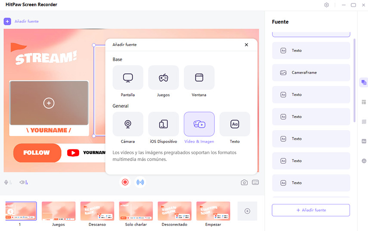Image resolution: width=368 pixels, height=231 pixels.
Task: Open the stickers emoji sidebar icon
Action: (x=364, y=161)
